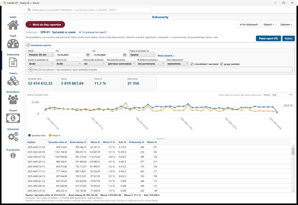Open the Kontrahenci people icon
The width and height of the screenshot is (298, 205).
point(13,99)
